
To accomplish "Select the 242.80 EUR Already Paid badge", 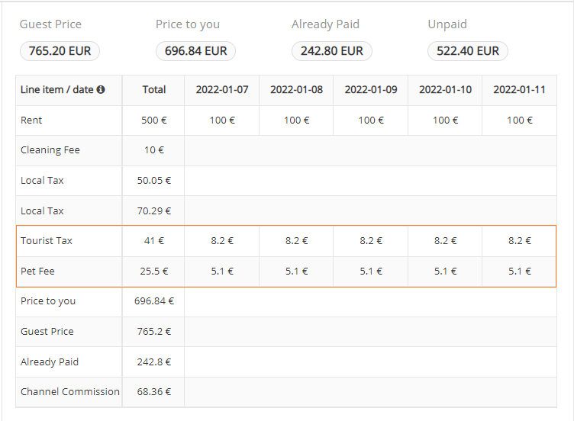I will (x=331, y=51).
